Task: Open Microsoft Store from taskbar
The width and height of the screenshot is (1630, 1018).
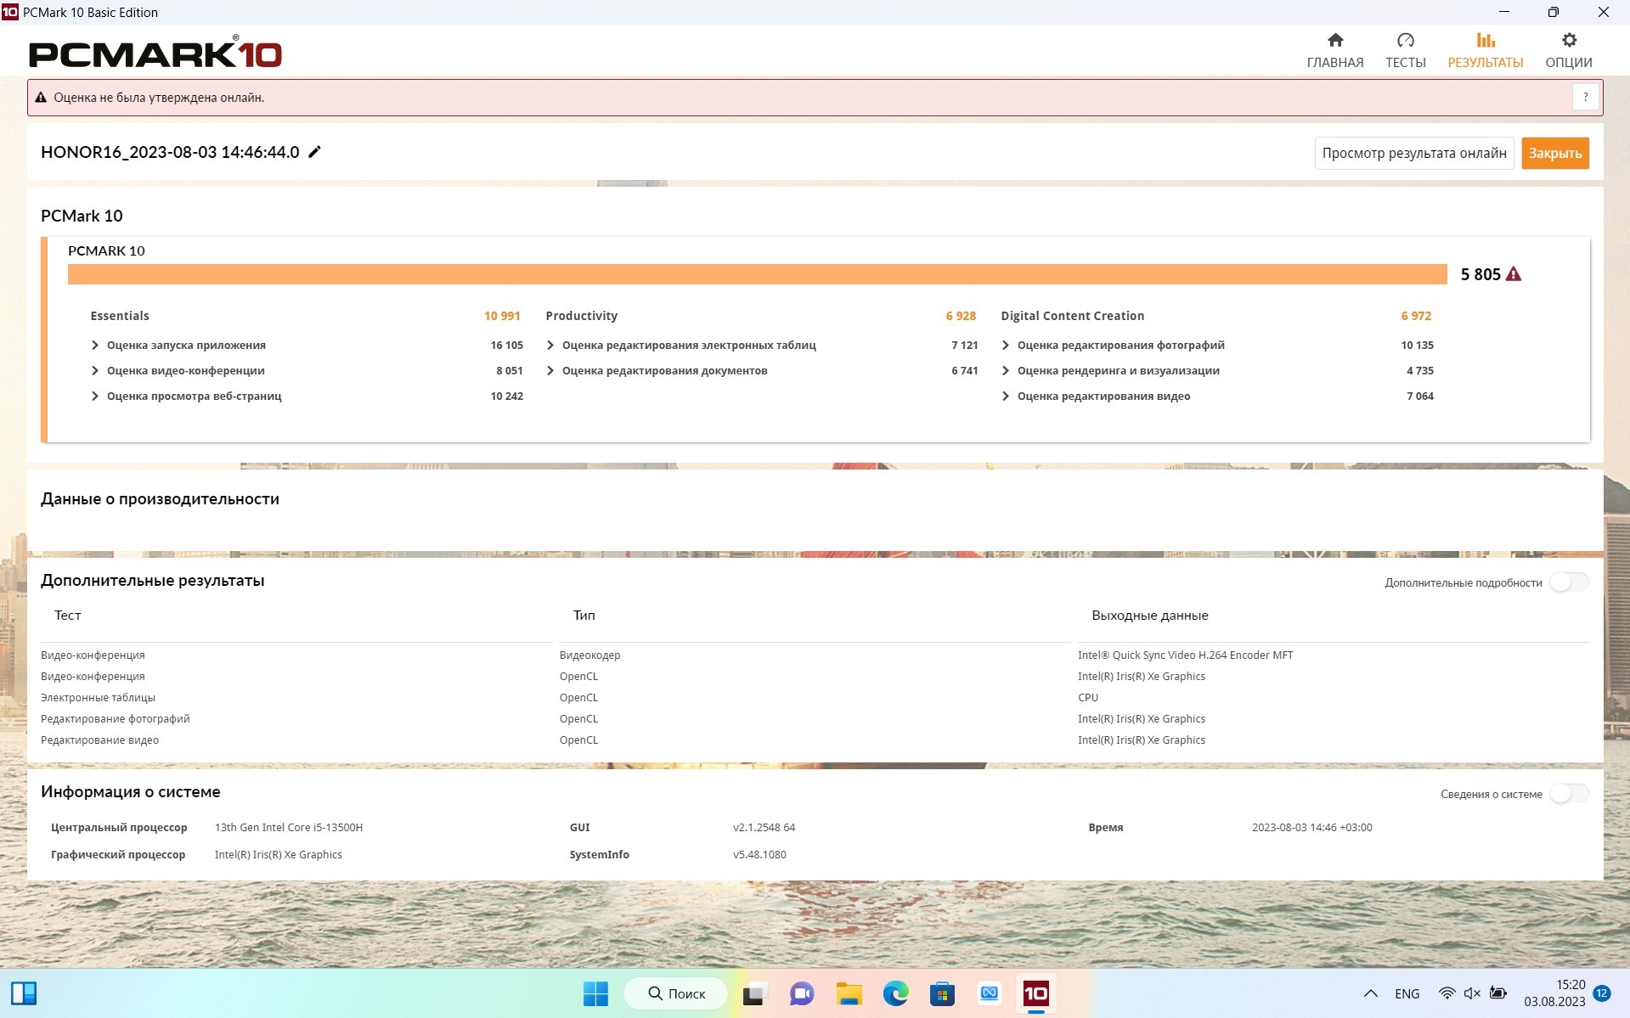Action: coord(942,993)
